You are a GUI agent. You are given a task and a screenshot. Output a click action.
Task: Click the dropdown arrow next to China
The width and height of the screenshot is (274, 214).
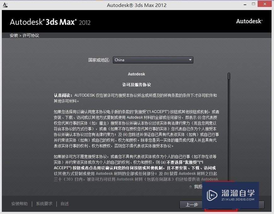(x=190, y=60)
